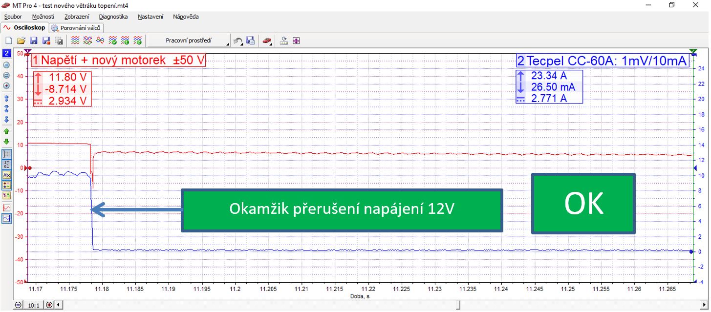
Task: Click the red channel 1 zero-level marker
Action: (27, 167)
